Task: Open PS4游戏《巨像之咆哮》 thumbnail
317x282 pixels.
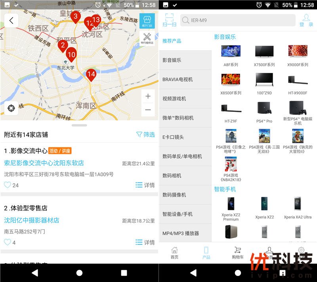Action: 231,136
